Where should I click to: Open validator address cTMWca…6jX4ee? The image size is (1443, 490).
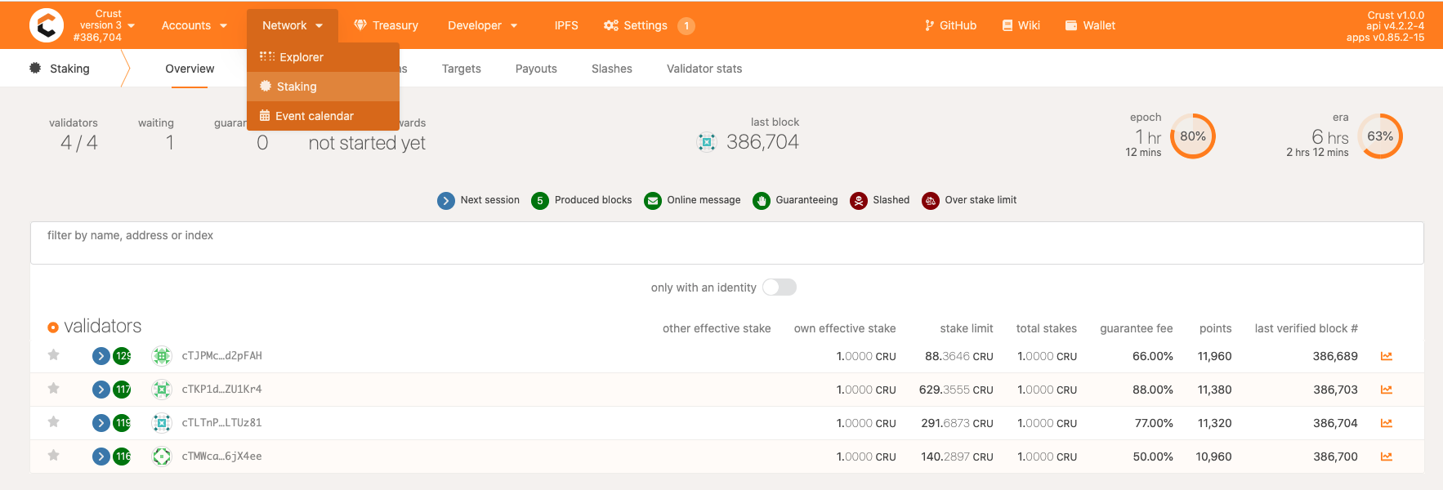pyautogui.click(x=221, y=457)
